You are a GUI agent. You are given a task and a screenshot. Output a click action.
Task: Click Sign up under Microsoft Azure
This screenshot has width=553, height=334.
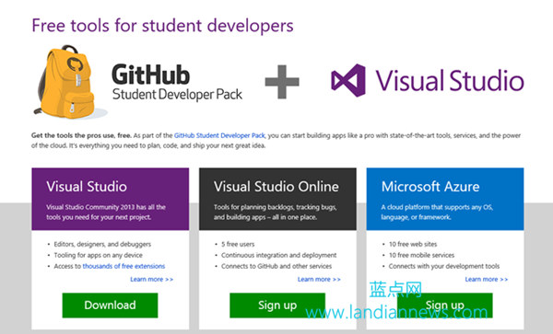point(445,305)
